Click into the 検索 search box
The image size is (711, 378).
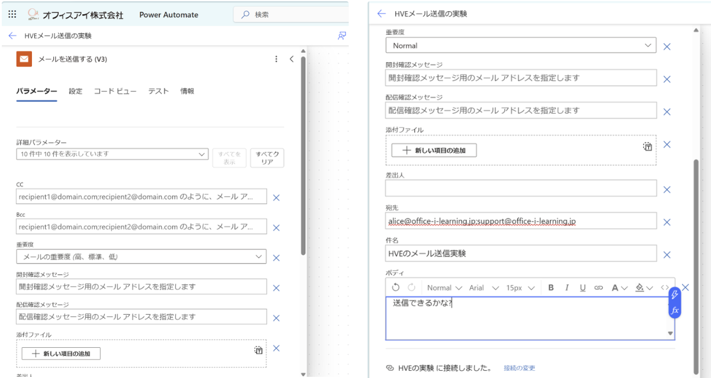(x=290, y=14)
